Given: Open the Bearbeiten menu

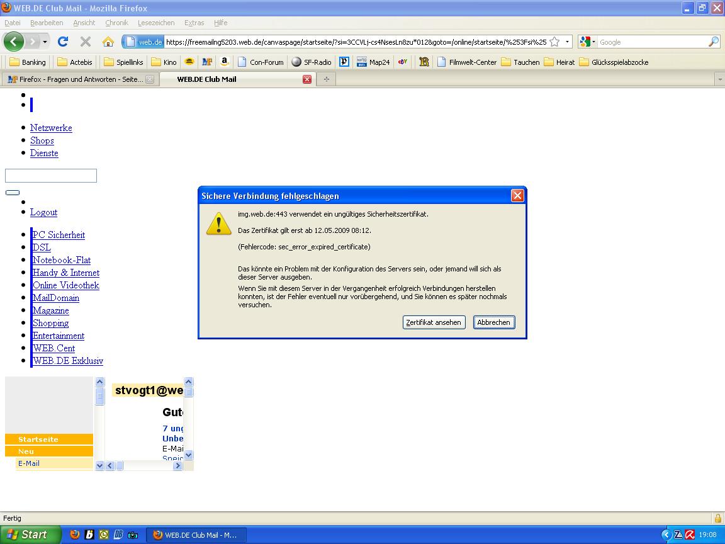Looking at the screenshot, I should pyautogui.click(x=47, y=23).
